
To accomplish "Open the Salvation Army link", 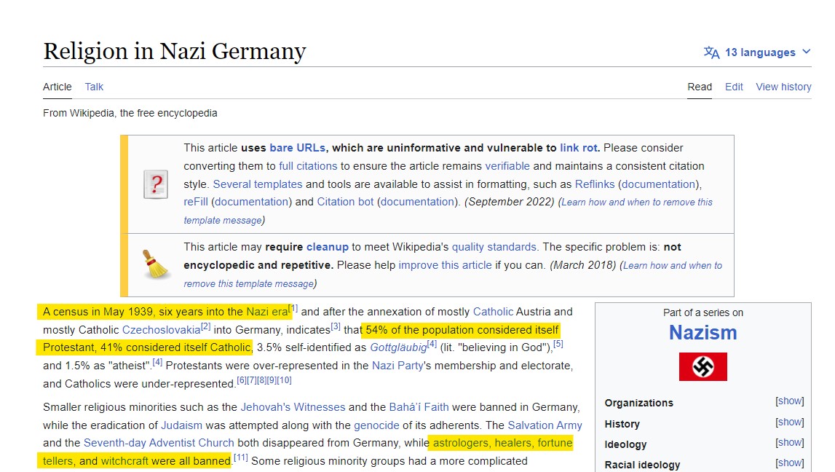I will 545,425.
